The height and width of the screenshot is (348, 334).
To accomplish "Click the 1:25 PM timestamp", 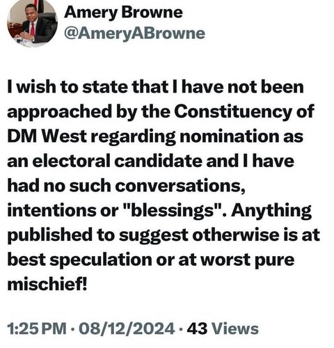I will point(37,329).
